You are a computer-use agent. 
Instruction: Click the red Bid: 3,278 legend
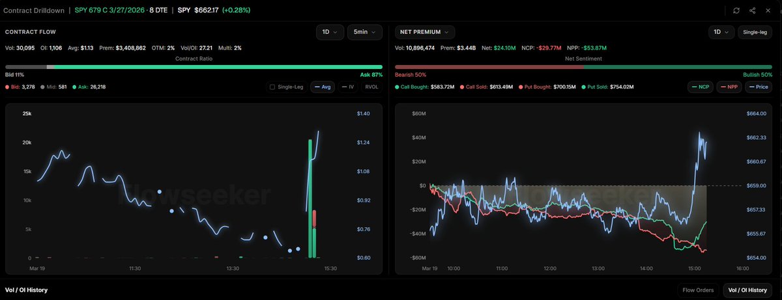point(20,87)
